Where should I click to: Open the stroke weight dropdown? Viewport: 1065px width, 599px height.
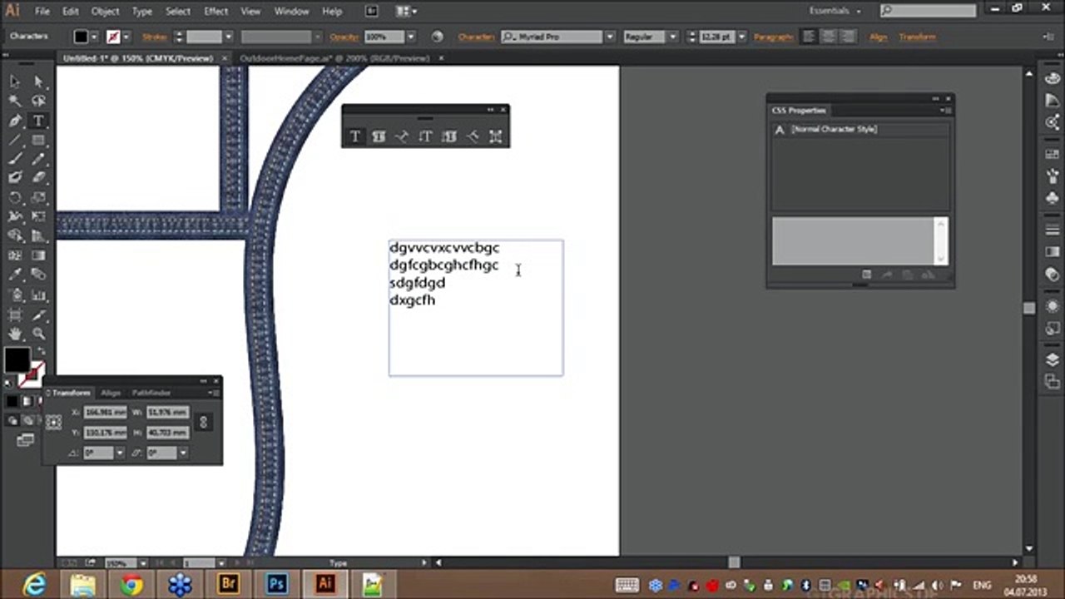pos(228,37)
